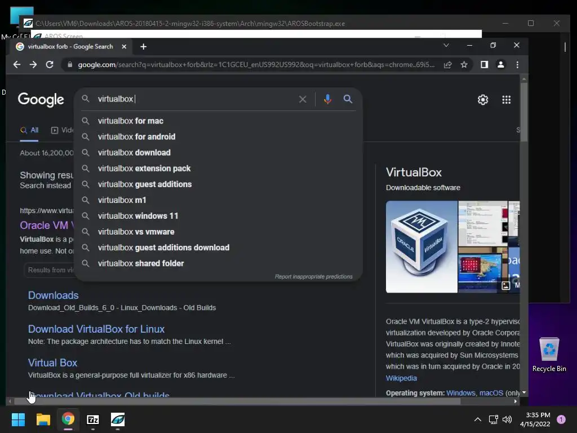Open Chrome profile avatar menu

tap(501, 65)
